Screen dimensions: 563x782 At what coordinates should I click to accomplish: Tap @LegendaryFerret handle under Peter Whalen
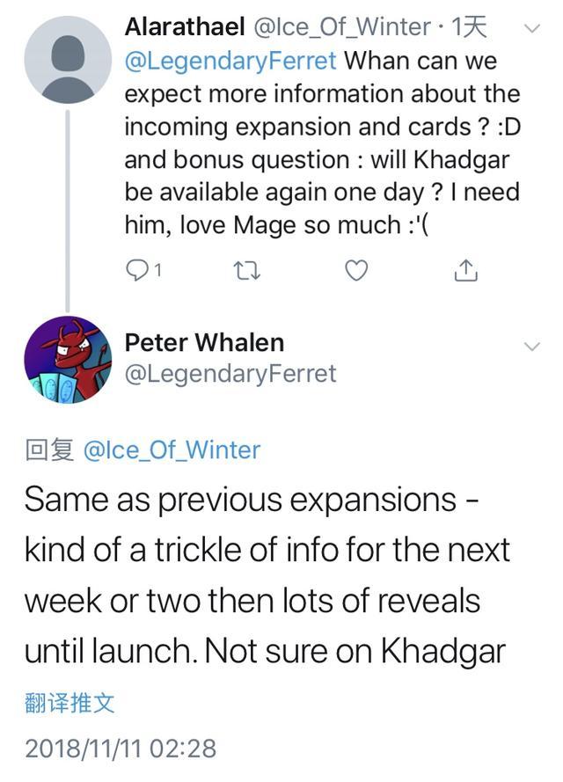click(x=230, y=374)
